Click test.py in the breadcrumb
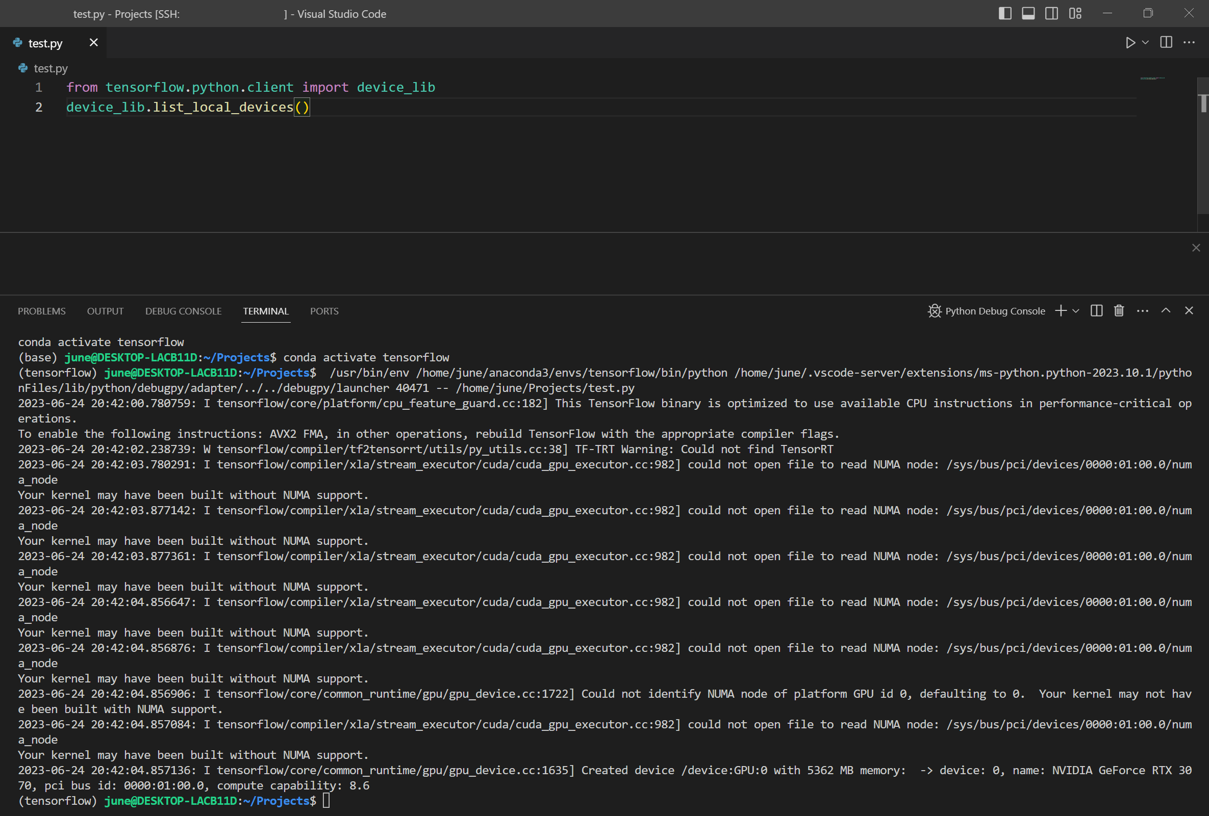 51,68
